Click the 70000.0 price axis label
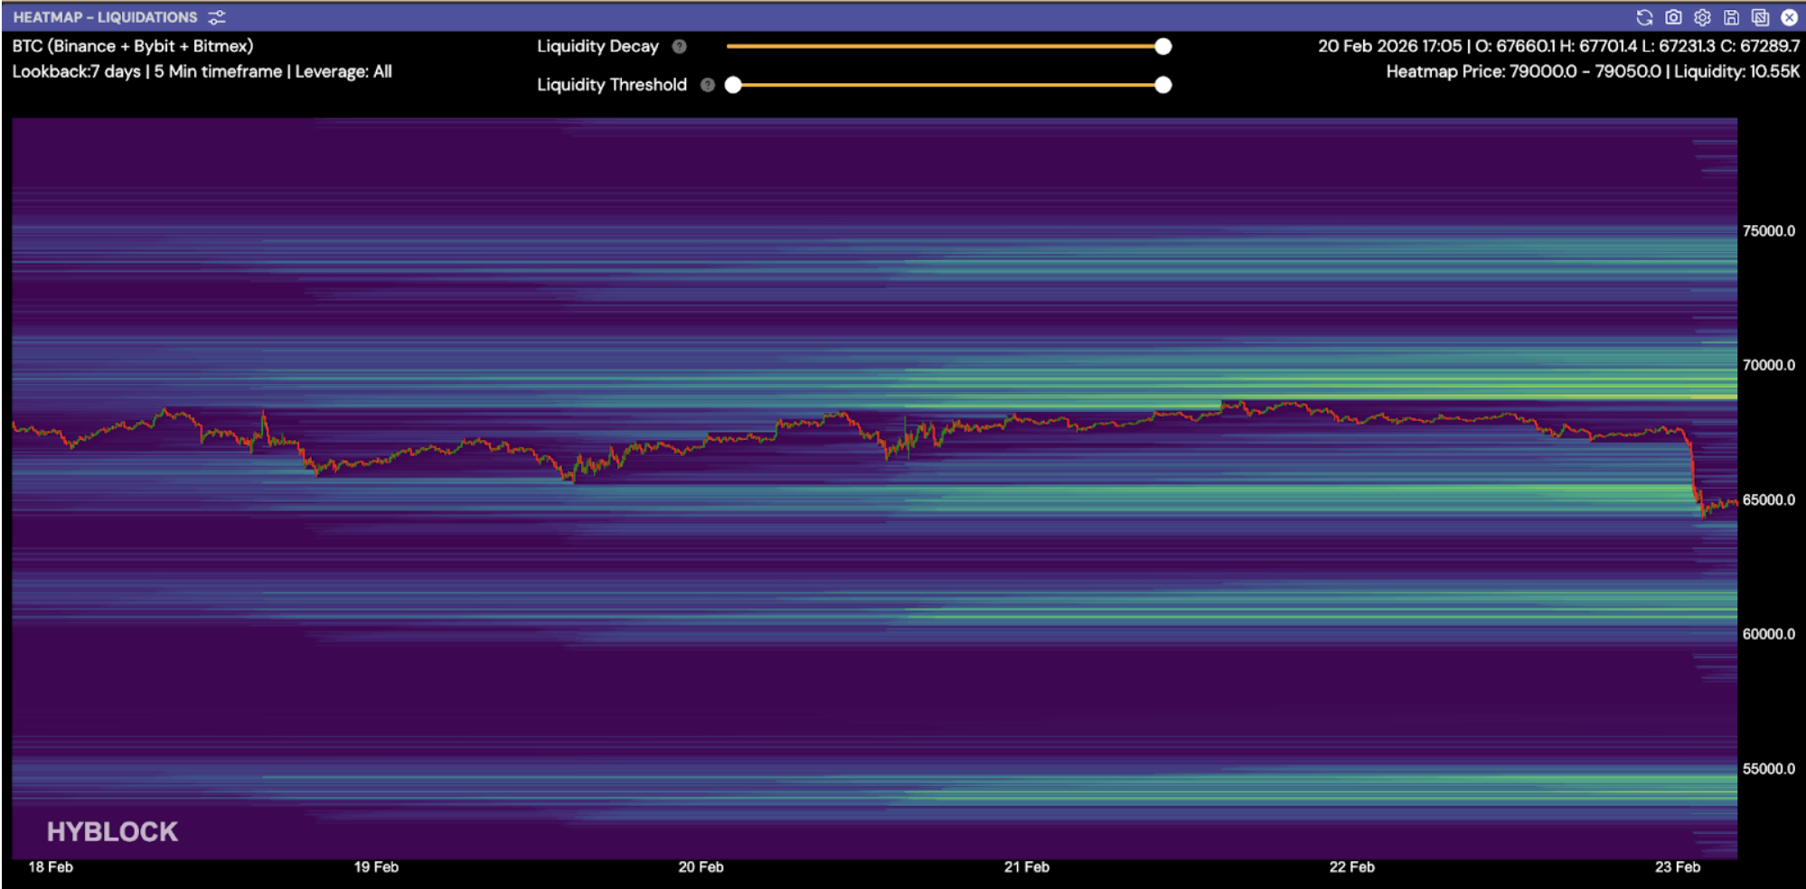This screenshot has width=1806, height=889. point(1769,365)
